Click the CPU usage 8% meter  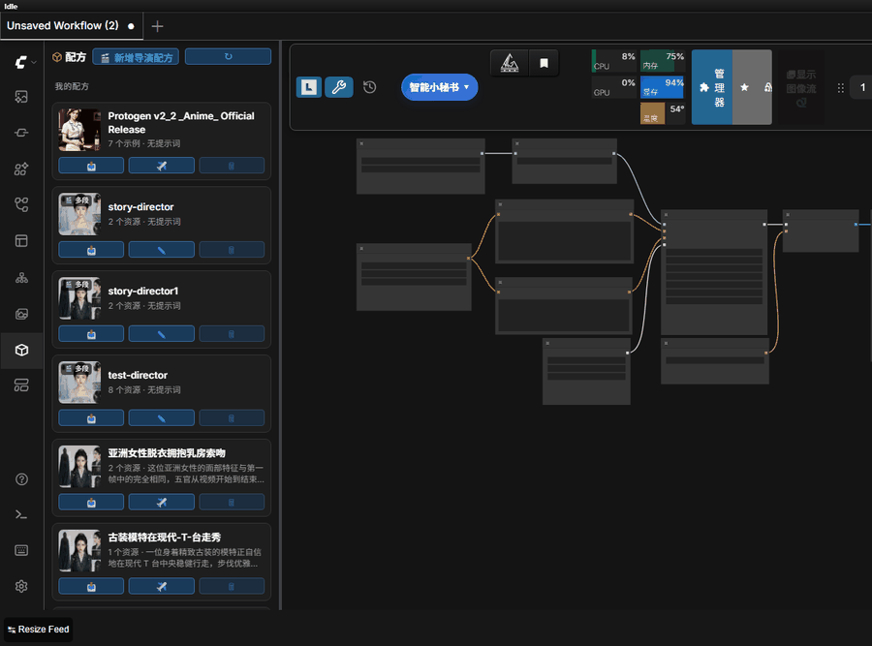pos(614,61)
